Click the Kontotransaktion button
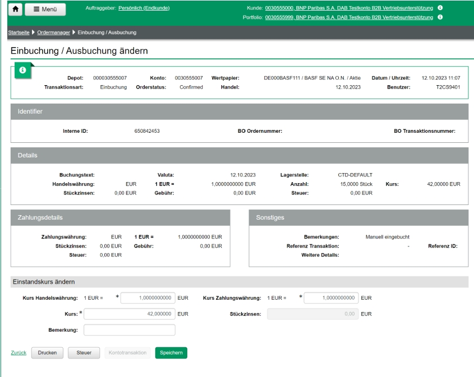The height and width of the screenshot is (377, 474). click(127, 353)
